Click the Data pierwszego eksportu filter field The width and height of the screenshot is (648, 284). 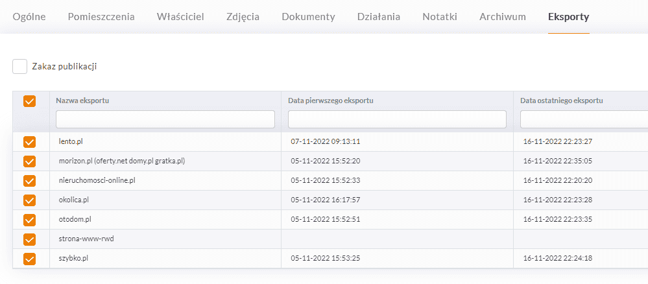[397, 119]
